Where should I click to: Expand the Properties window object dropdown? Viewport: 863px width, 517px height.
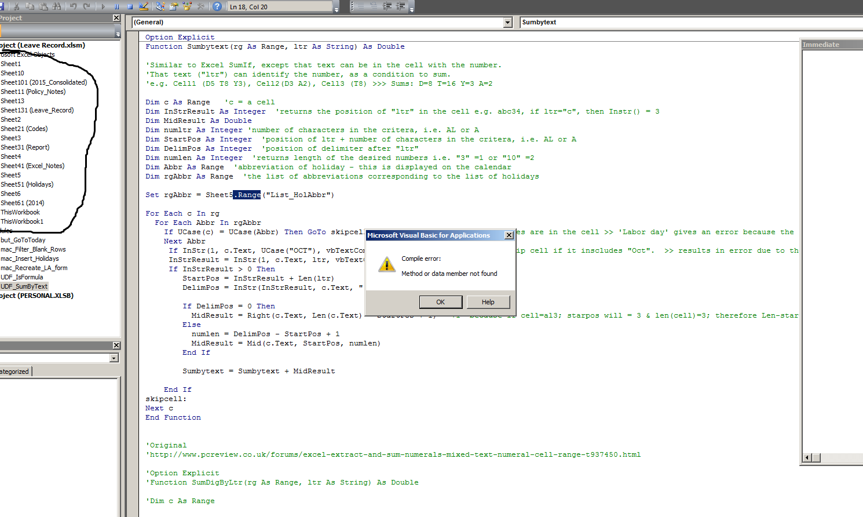(114, 358)
